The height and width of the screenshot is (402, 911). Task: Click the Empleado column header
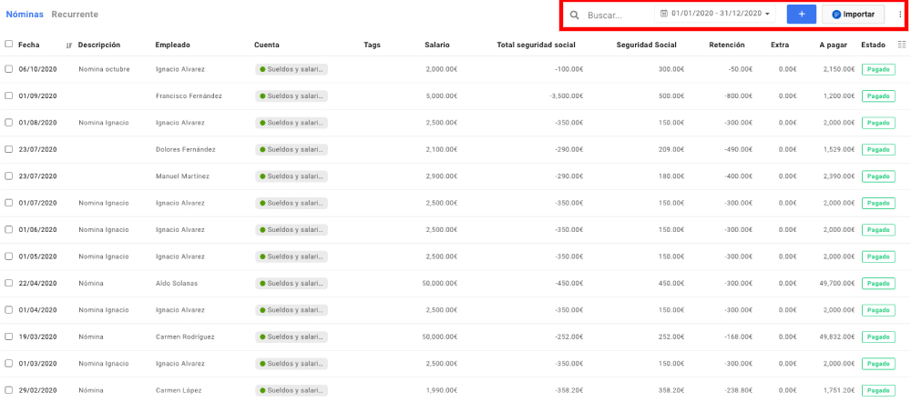coord(172,45)
